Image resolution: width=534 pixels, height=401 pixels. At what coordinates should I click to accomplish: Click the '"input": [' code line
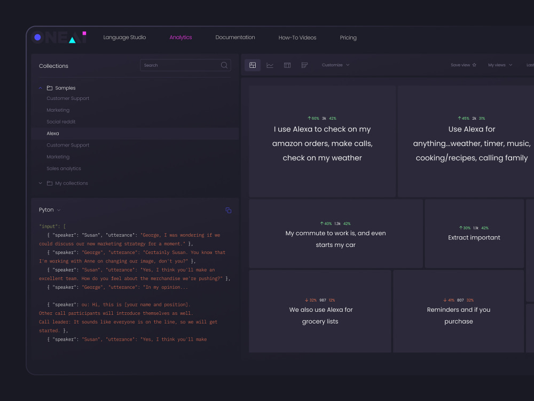click(52, 226)
